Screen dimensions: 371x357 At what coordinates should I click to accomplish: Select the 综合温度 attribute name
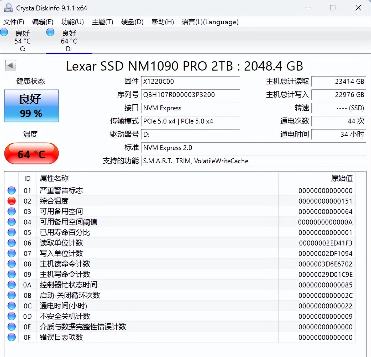click(x=54, y=201)
